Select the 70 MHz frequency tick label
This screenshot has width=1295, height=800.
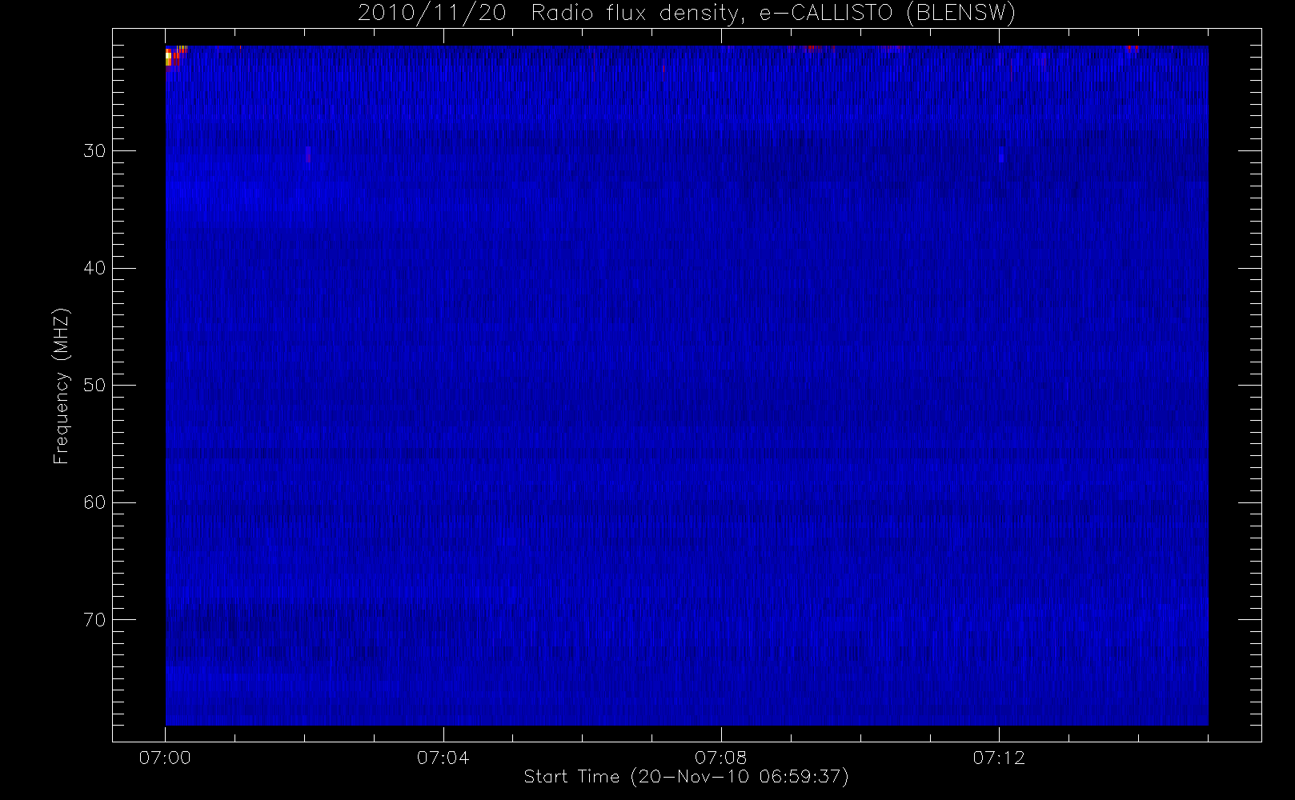coord(94,620)
